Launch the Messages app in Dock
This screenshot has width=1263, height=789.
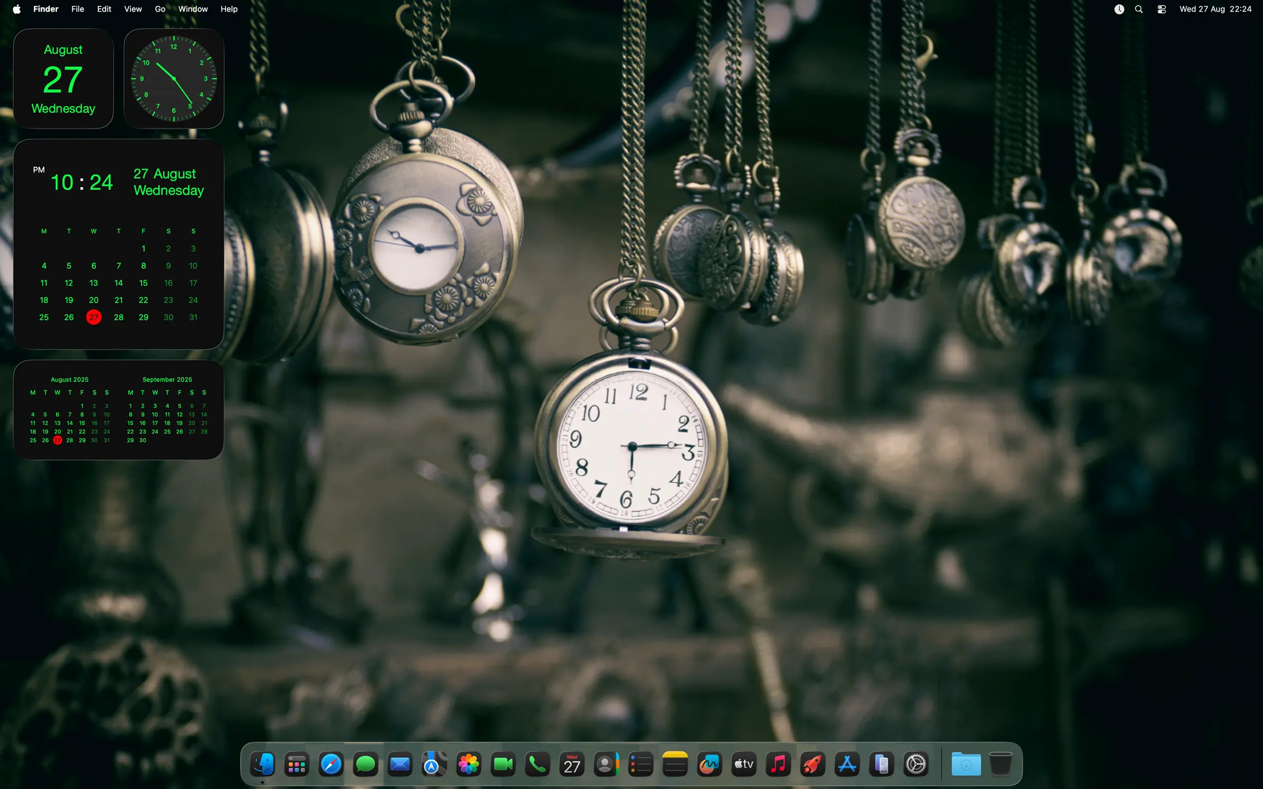click(365, 764)
